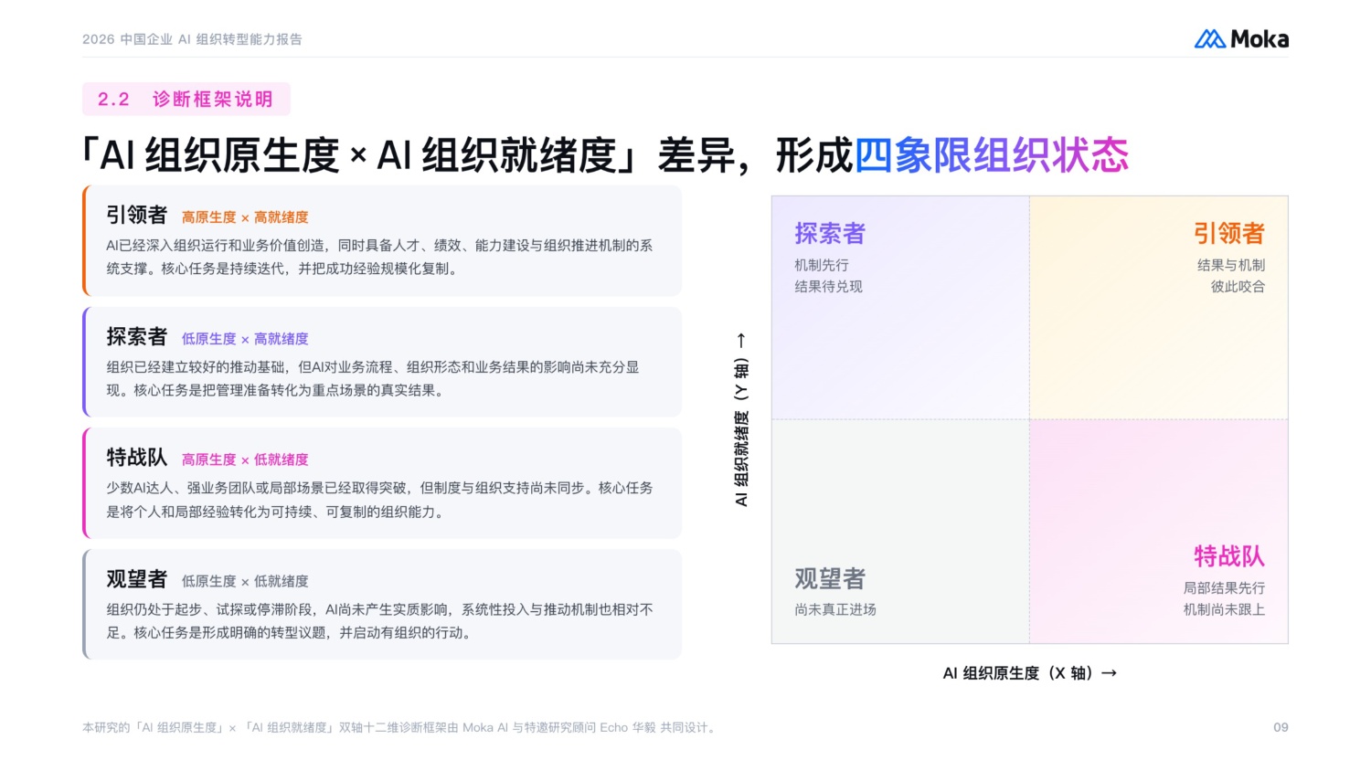Click the "引领者" heading in the description cards
This screenshot has height=771, width=1371.
[137, 216]
